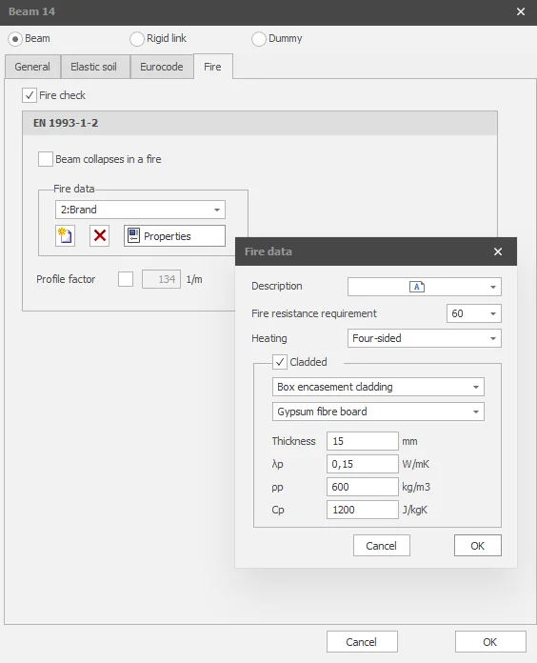Click Cancel in the Fire data dialog

pyautogui.click(x=382, y=546)
